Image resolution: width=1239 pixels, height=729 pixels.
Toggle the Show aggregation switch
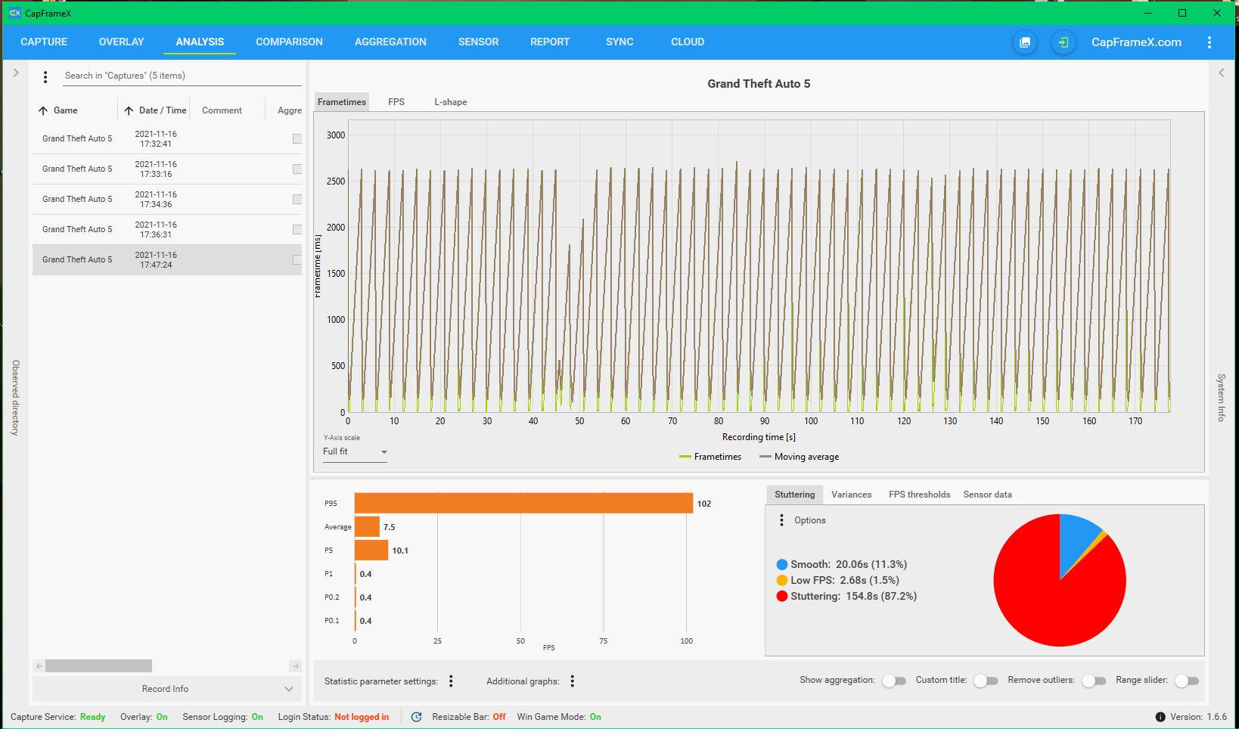pos(894,681)
